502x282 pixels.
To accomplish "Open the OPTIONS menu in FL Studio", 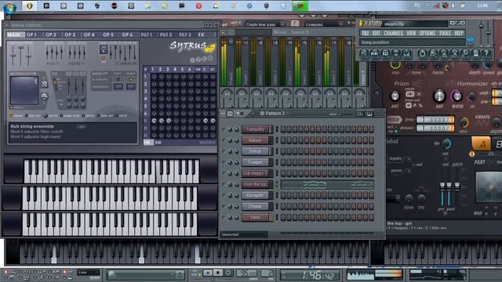I will point(427,33).
